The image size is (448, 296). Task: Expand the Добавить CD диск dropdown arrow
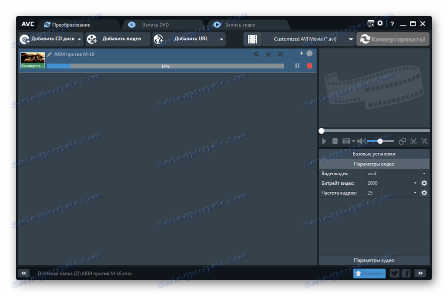click(x=80, y=39)
